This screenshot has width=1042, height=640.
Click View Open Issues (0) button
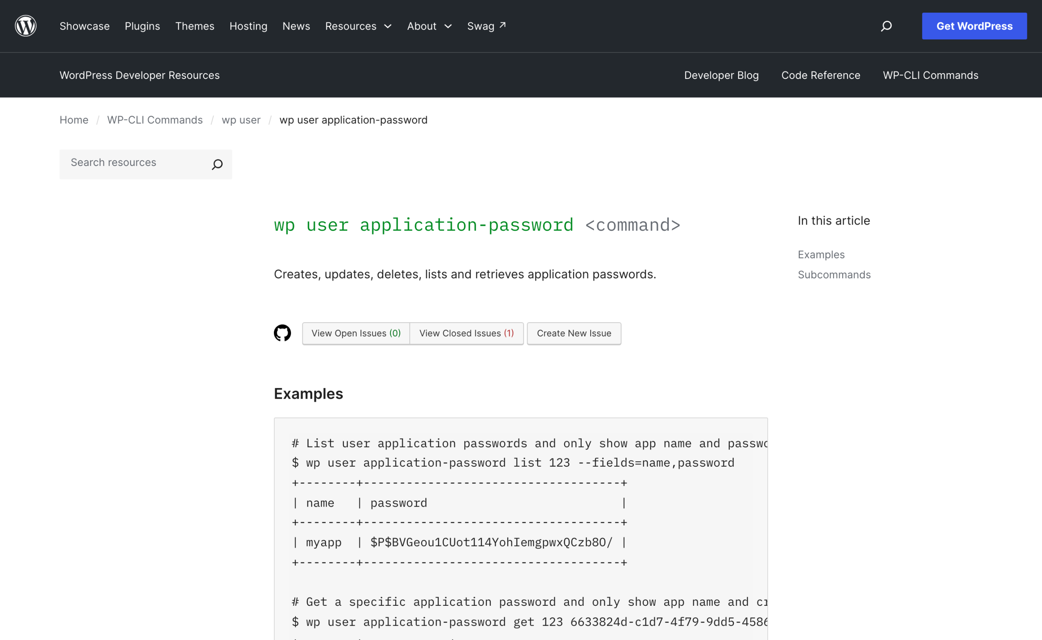pyautogui.click(x=356, y=334)
